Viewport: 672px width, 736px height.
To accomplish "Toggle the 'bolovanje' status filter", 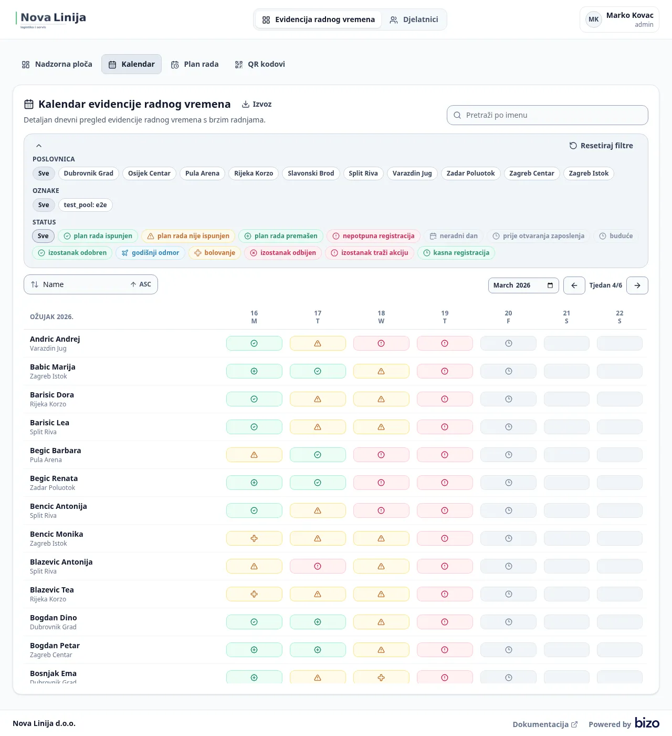I will coord(215,253).
